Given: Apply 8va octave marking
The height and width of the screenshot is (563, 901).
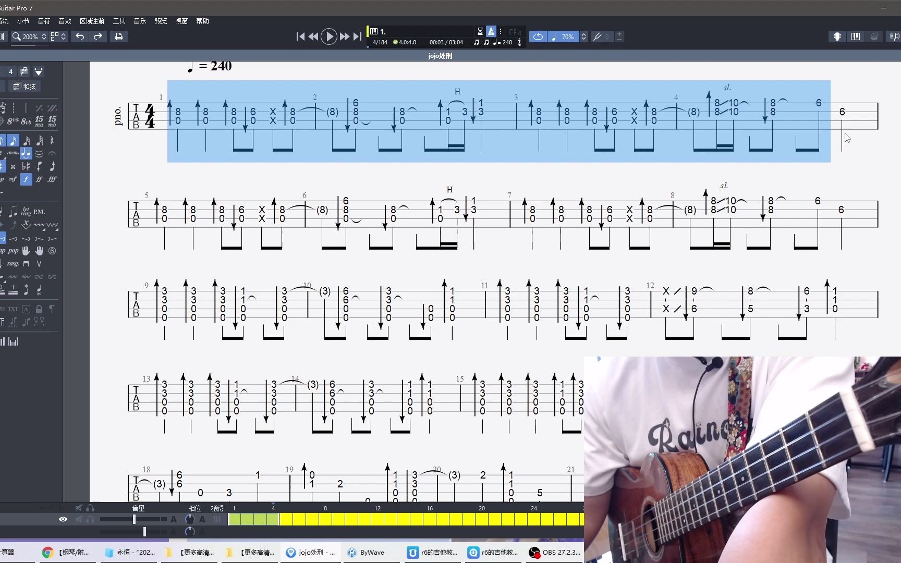Looking at the screenshot, I should point(13,121).
